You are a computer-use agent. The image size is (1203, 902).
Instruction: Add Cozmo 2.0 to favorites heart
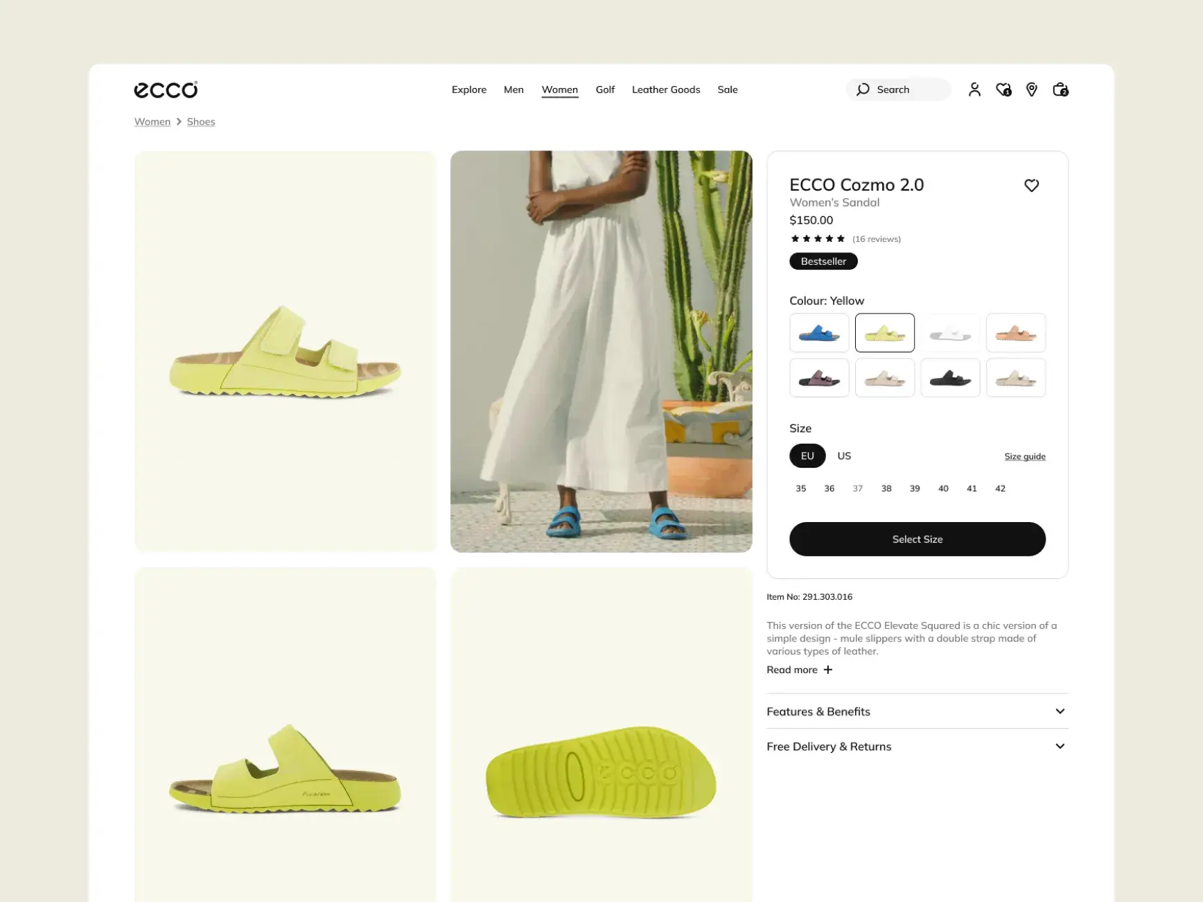point(1031,185)
